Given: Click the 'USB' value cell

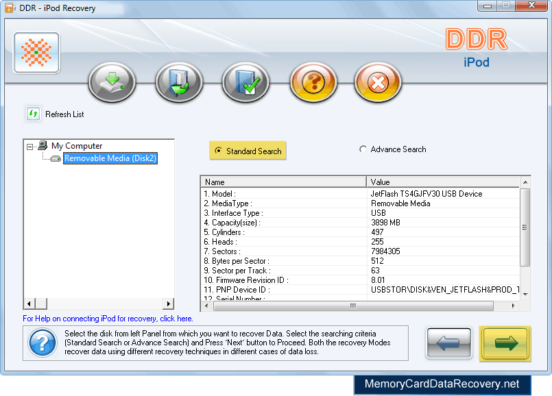Looking at the screenshot, I should click(x=379, y=213).
